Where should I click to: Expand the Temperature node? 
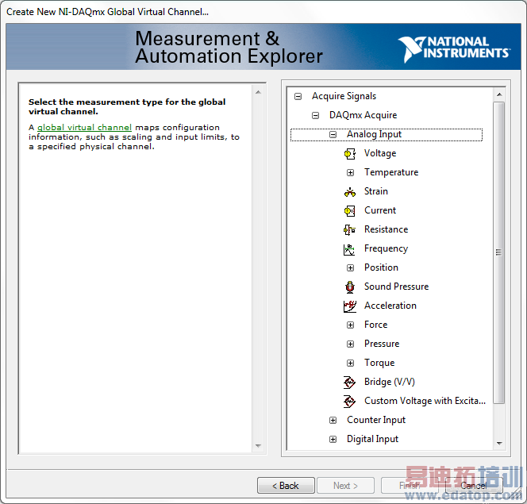350,173
